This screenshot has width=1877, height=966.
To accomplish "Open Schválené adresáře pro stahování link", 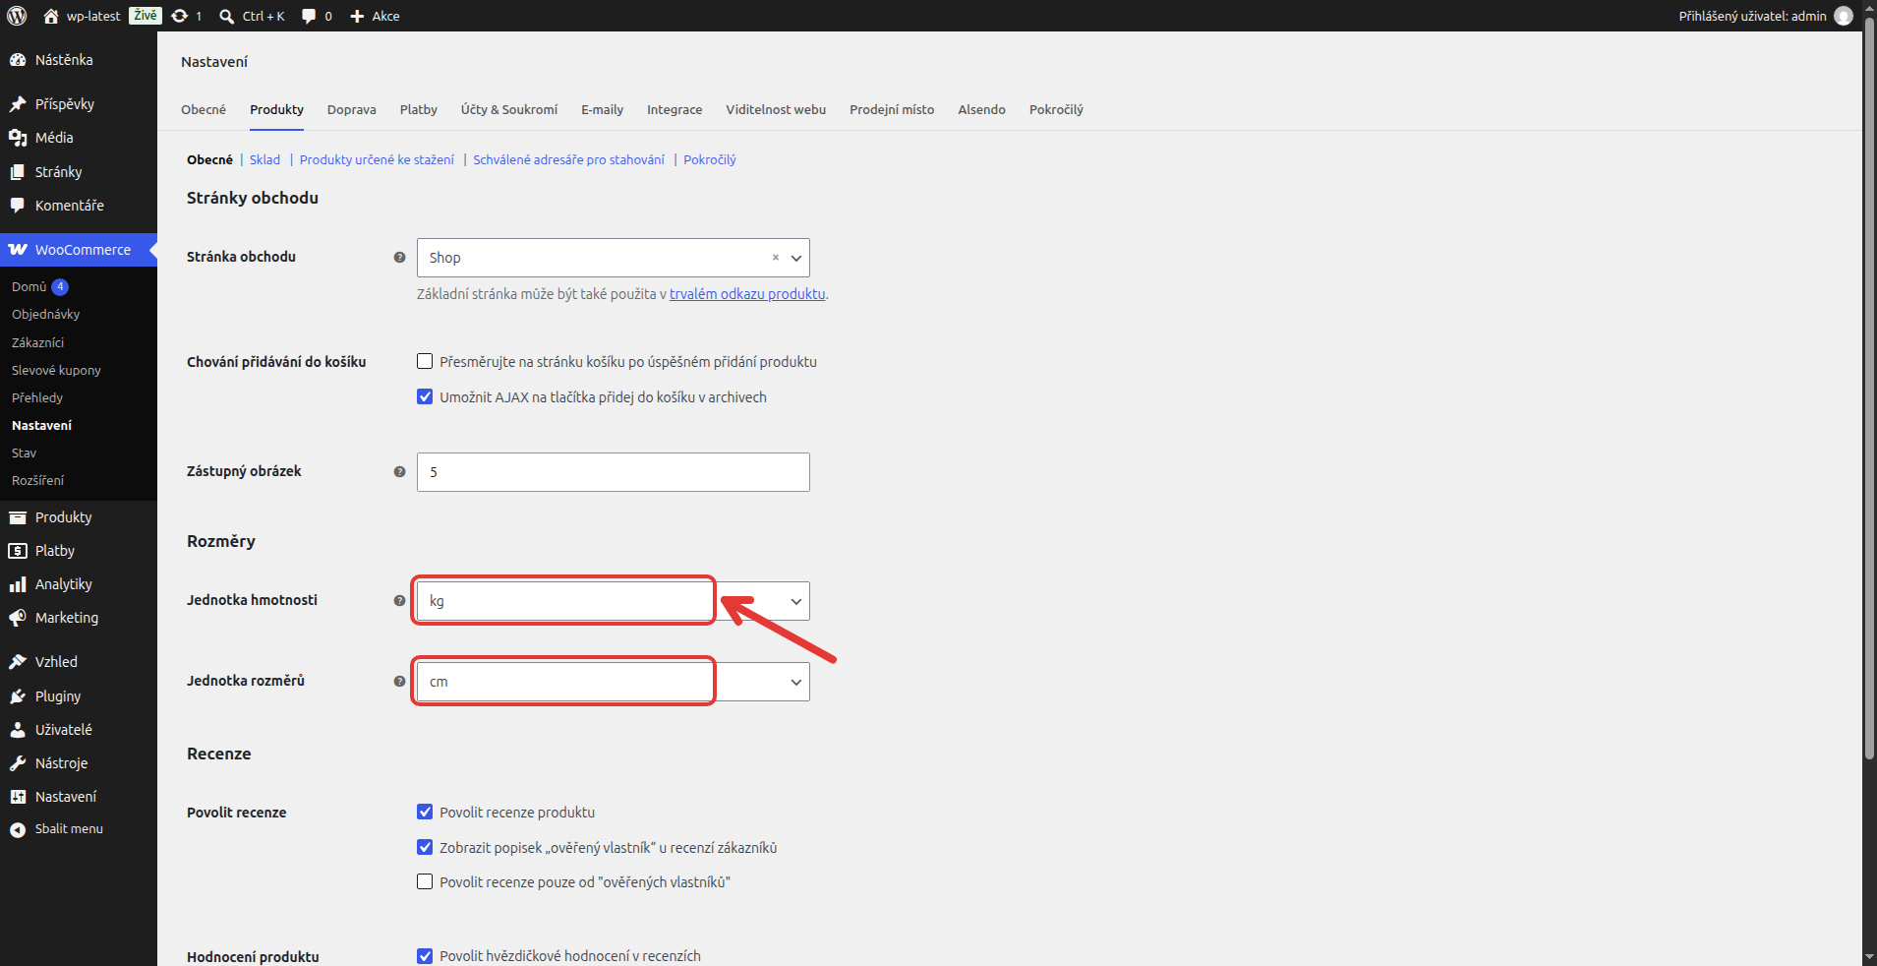I will (x=569, y=159).
